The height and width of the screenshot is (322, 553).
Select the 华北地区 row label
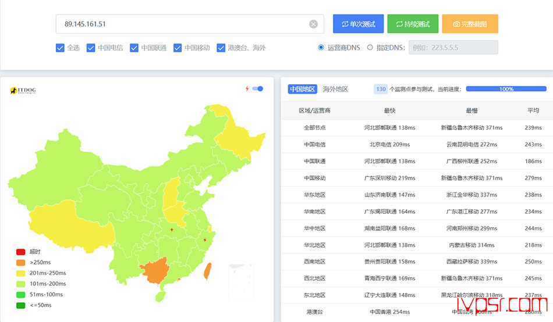(314, 245)
